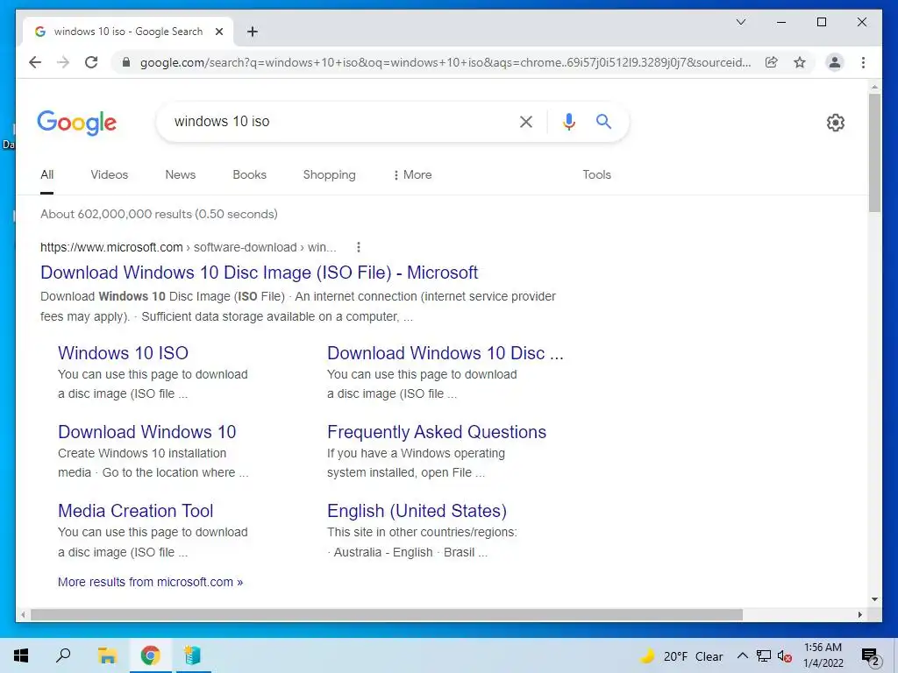Click the 'About 602,000,000 results' text

pos(116,214)
